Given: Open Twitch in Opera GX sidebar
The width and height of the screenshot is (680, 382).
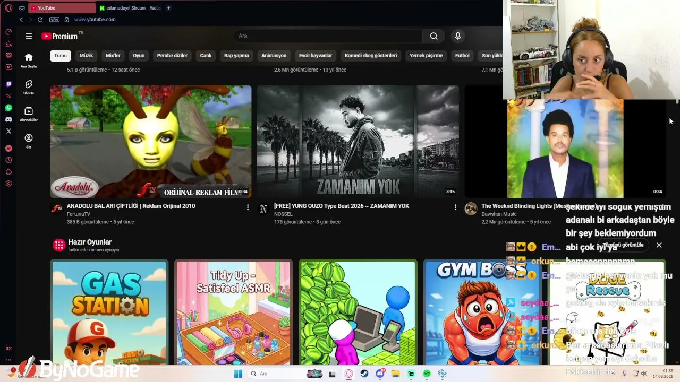Looking at the screenshot, I should click(x=8, y=84).
